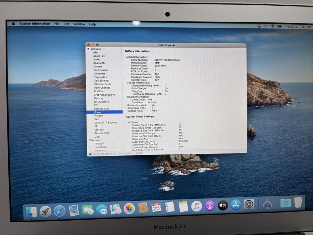Select Camera in the sidebar
The height and width of the screenshot is (235, 313).
[98, 66]
